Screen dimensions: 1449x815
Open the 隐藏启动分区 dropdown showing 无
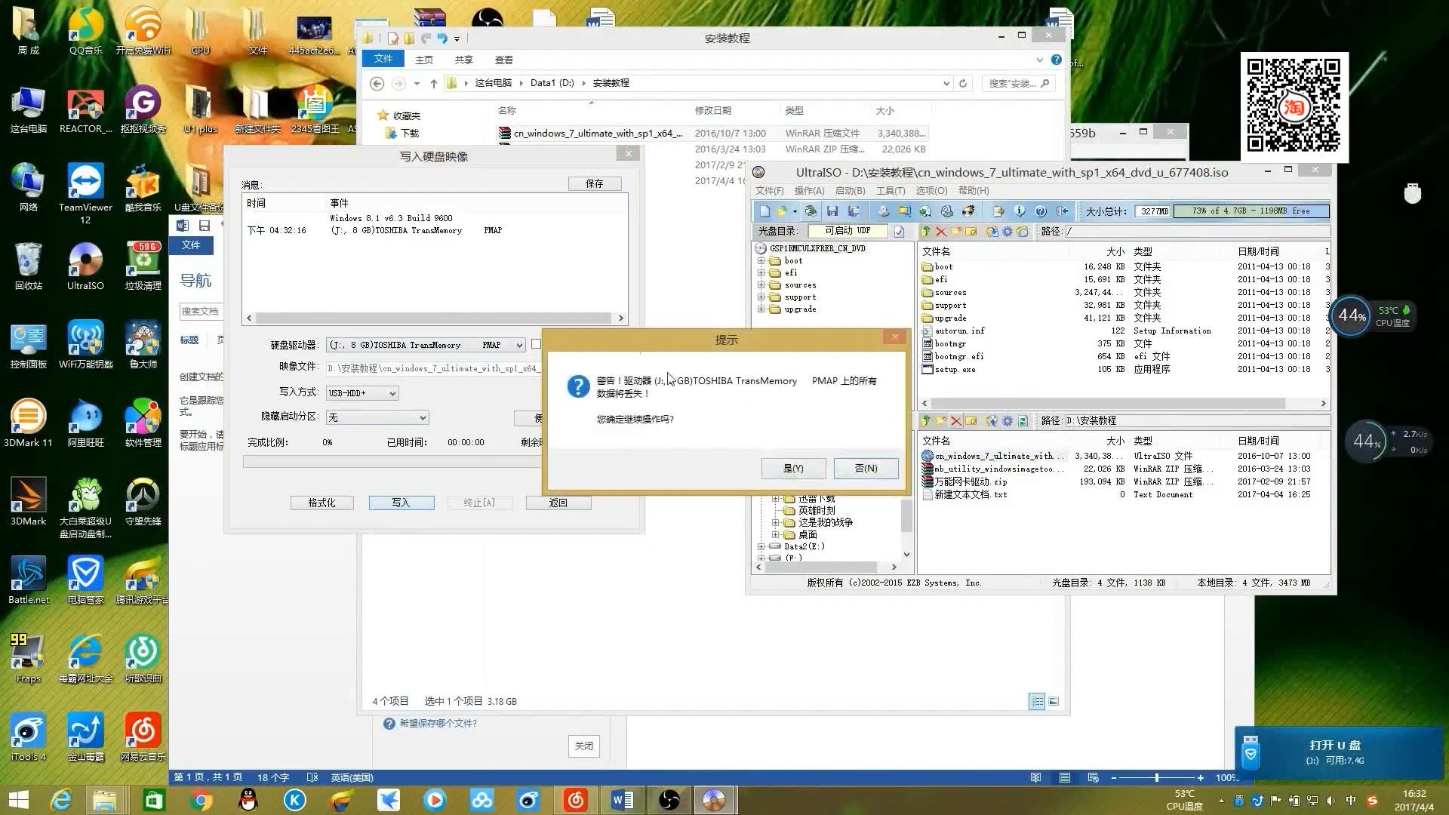point(377,417)
